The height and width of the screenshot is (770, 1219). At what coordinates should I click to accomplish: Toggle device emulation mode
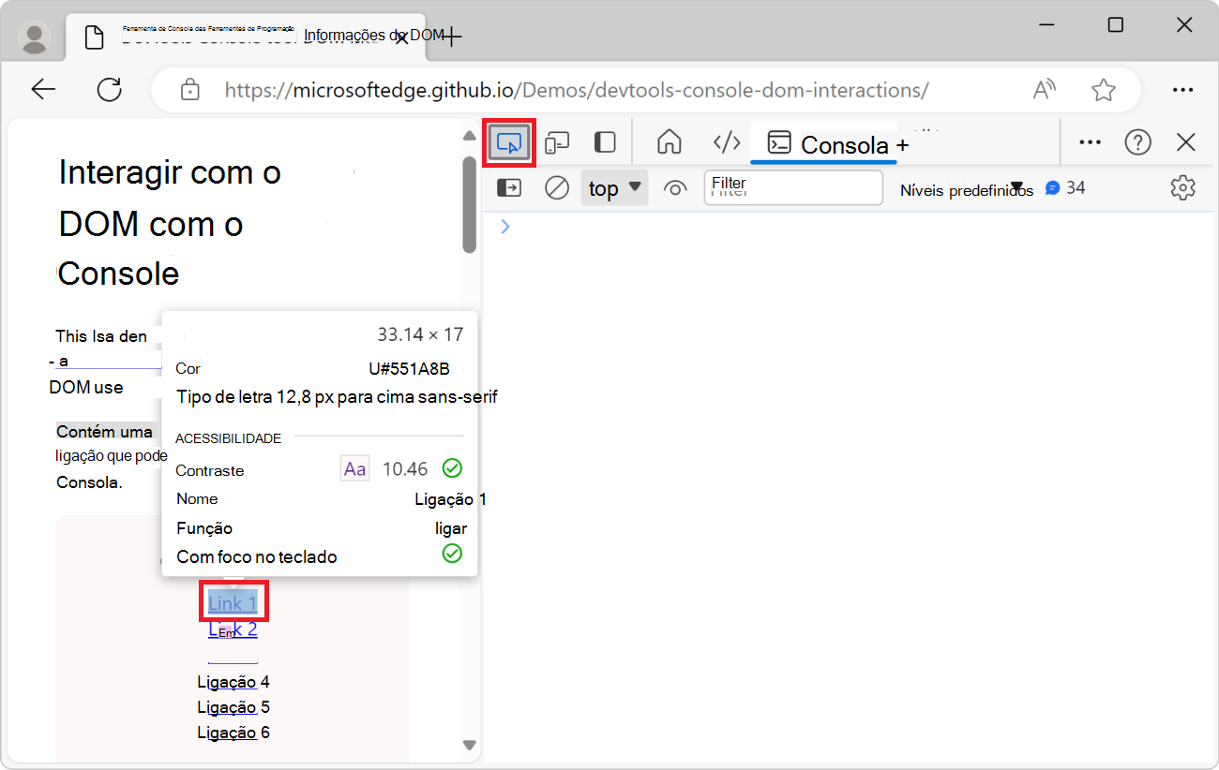pyautogui.click(x=557, y=141)
